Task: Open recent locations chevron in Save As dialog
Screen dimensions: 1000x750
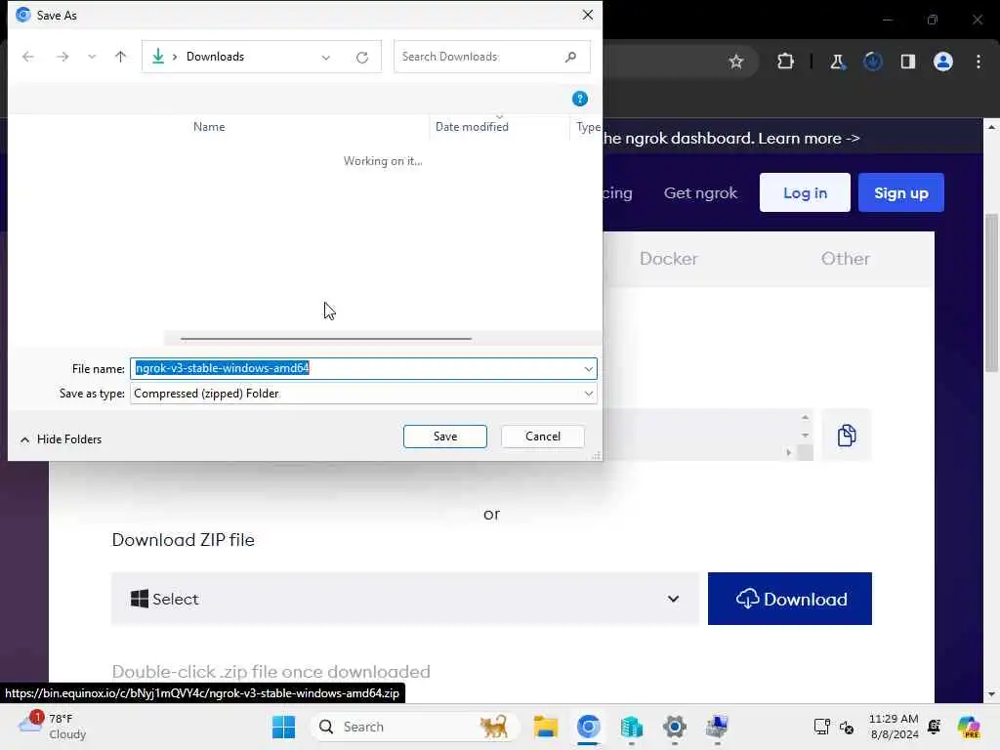Action: (92, 57)
